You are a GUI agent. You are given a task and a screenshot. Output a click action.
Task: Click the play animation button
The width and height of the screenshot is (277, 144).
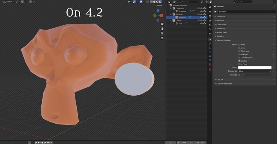(45, 142)
